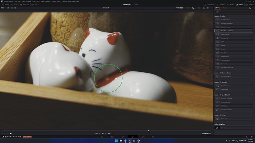The image size is (255, 143).
Task: Click the viewer scrub bar playhead
Action: tap(148, 130)
